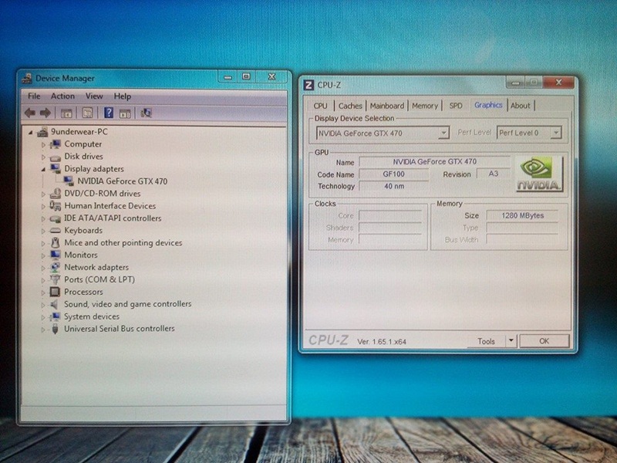Image resolution: width=617 pixels, height=463 pixels.
Task: Expand the Processors node arrow
Action: (43, 292)
